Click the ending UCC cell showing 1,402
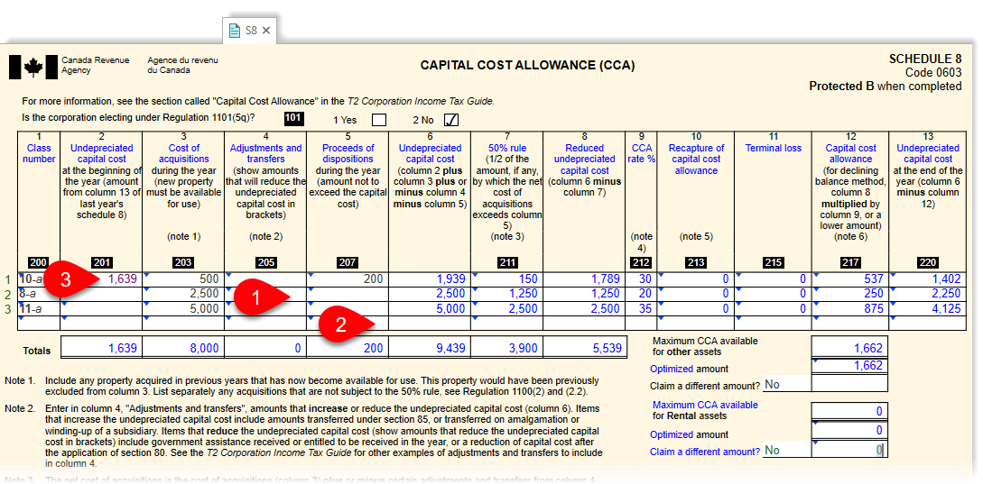Image resolution: width=983 pixels, height=484 pixels. 927,279
